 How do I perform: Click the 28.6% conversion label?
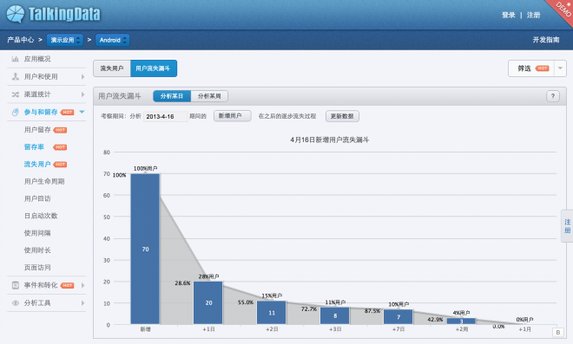pyautogui.click(x=182, y=283)
